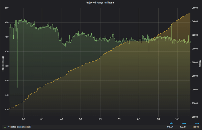Click the 500 tick on the Projected Range axis
202x130 pixels.
[x=7, y=8]
